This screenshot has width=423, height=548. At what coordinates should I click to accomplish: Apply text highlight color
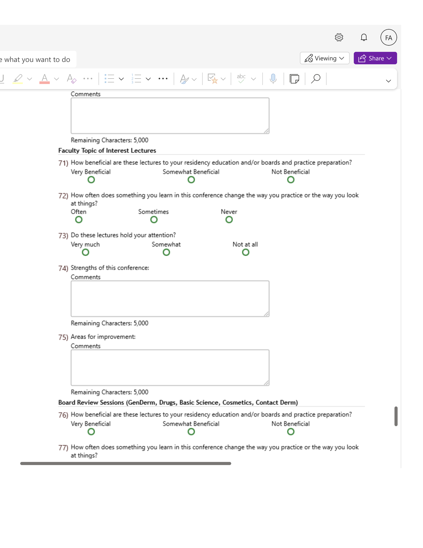[18, 79]
